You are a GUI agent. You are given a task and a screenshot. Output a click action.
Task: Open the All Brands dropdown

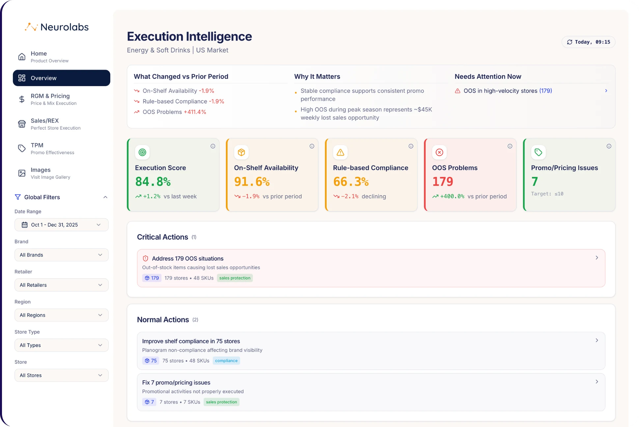tap(62, 255)
